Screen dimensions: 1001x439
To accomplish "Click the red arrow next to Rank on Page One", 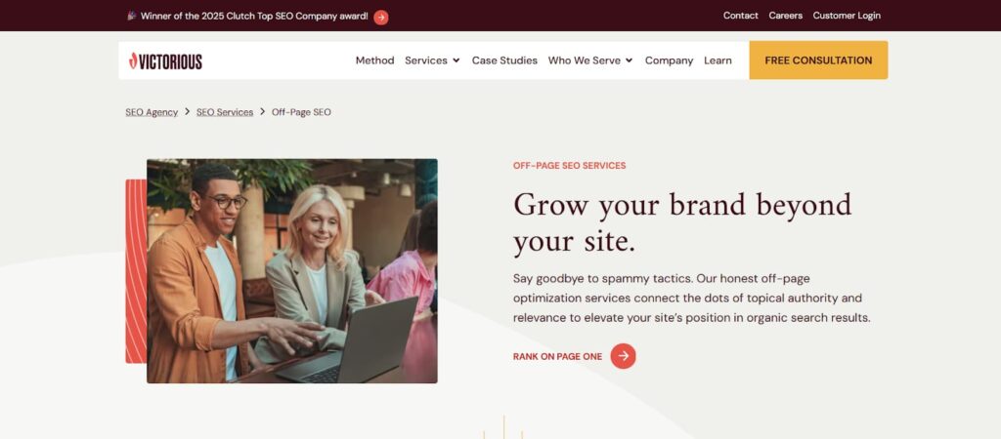I will coord(623,356).
